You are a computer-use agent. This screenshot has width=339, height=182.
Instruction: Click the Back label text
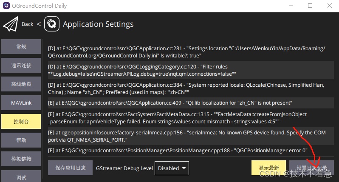(28, 24)
